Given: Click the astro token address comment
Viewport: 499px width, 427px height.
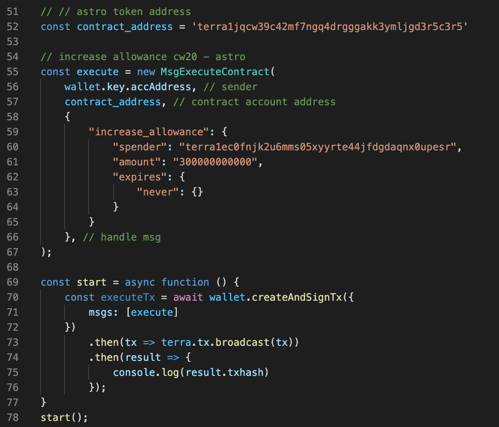Looking at the screenshot, I should point(116,12).
